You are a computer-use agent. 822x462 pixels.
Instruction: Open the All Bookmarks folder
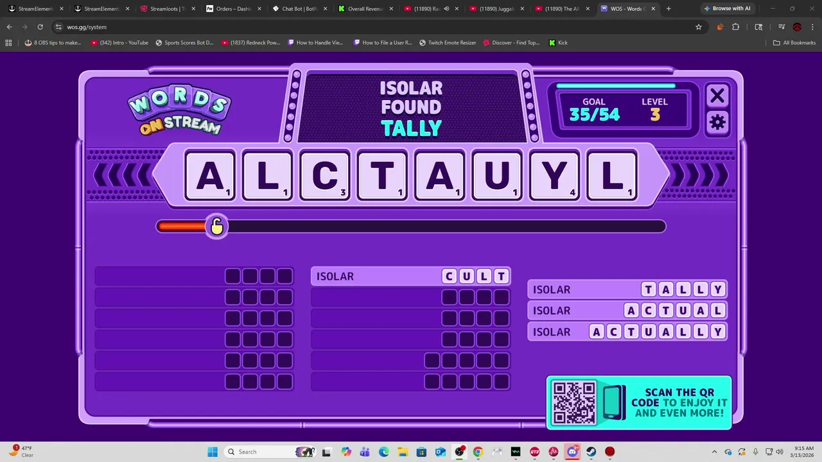point(794,42)
